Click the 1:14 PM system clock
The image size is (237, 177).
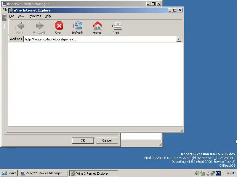(x=228, y=173)
